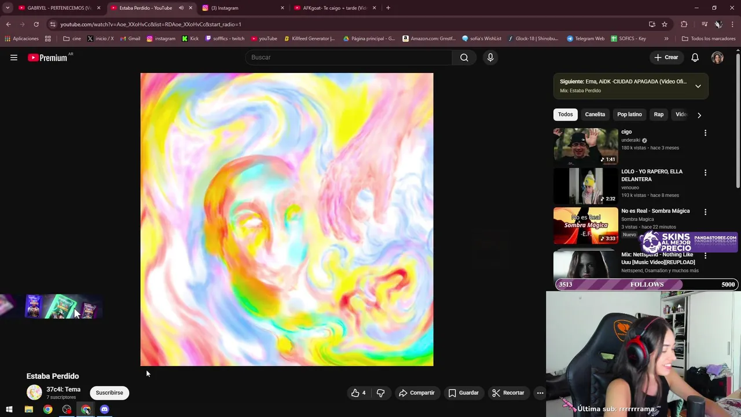Click the 37c4l channel avatar
The image size is (741, 417).
(x=34, y=393)
